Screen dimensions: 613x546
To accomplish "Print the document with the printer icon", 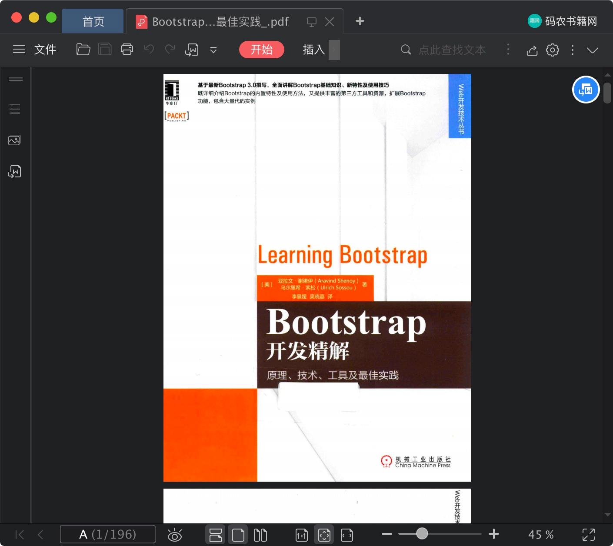I will pos(127,50).
